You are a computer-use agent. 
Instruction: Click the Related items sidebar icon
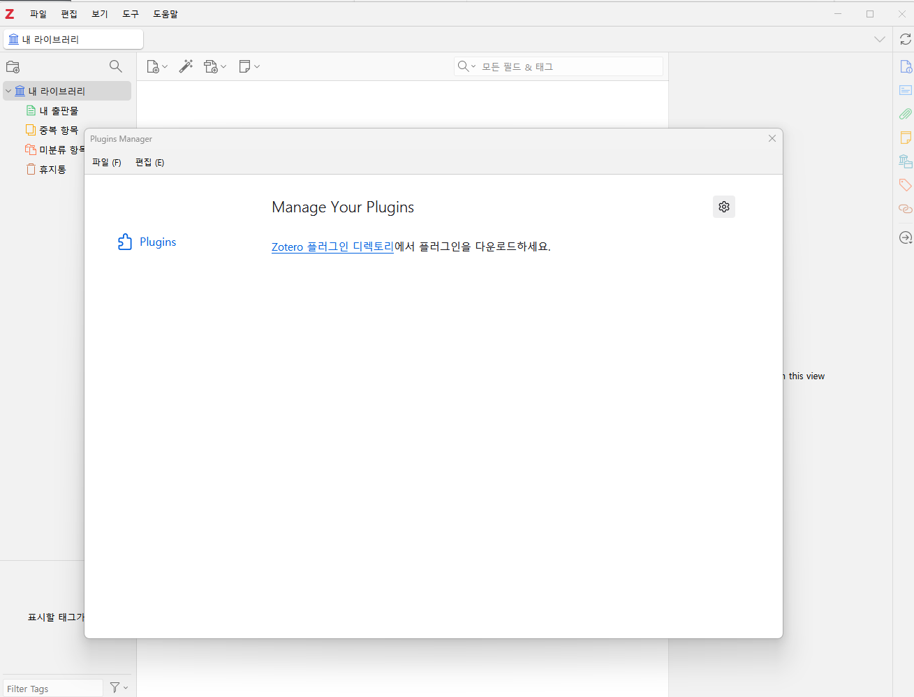pos(906,209)
